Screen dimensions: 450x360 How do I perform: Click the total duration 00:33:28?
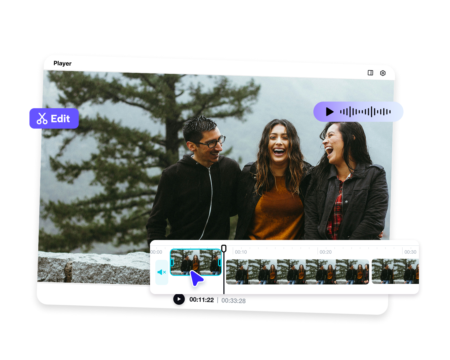tap(234, 301)
